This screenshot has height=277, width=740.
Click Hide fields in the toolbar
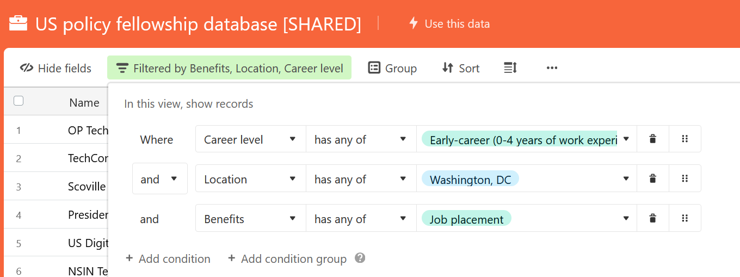pos(55,68)
